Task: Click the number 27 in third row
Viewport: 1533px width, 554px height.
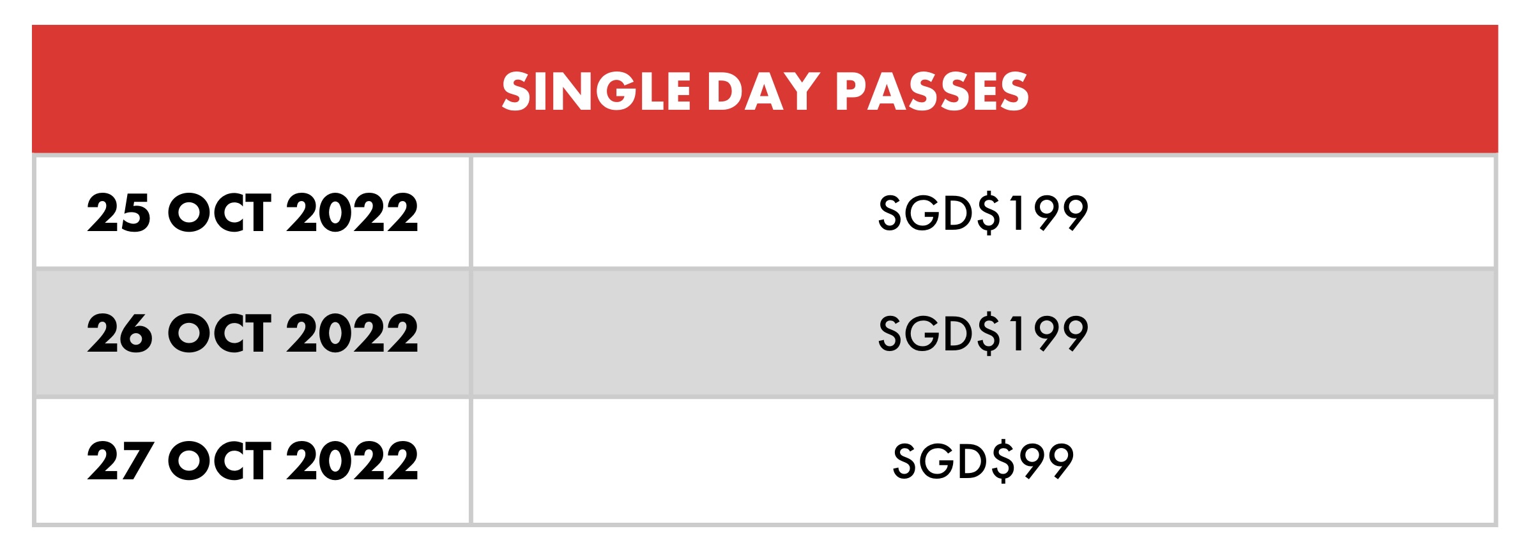Action: coord(119,461)
